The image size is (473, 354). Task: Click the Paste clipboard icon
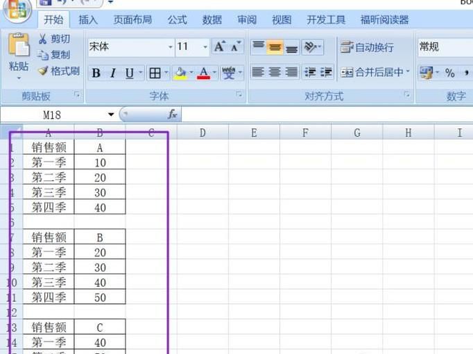pos(19,45)
